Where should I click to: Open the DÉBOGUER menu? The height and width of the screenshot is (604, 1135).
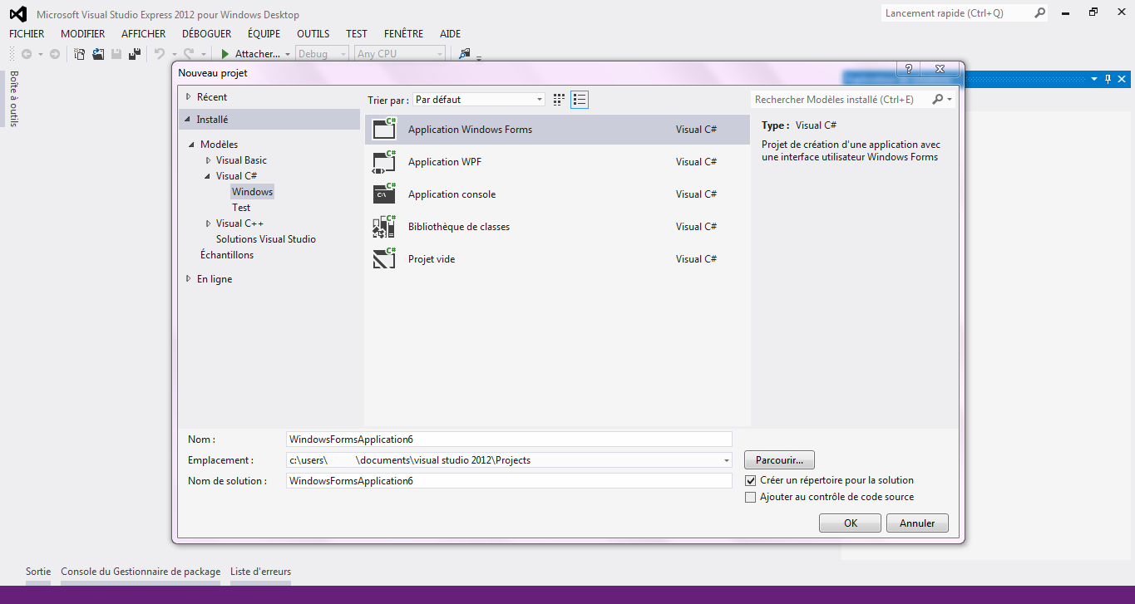coord(207,34)
